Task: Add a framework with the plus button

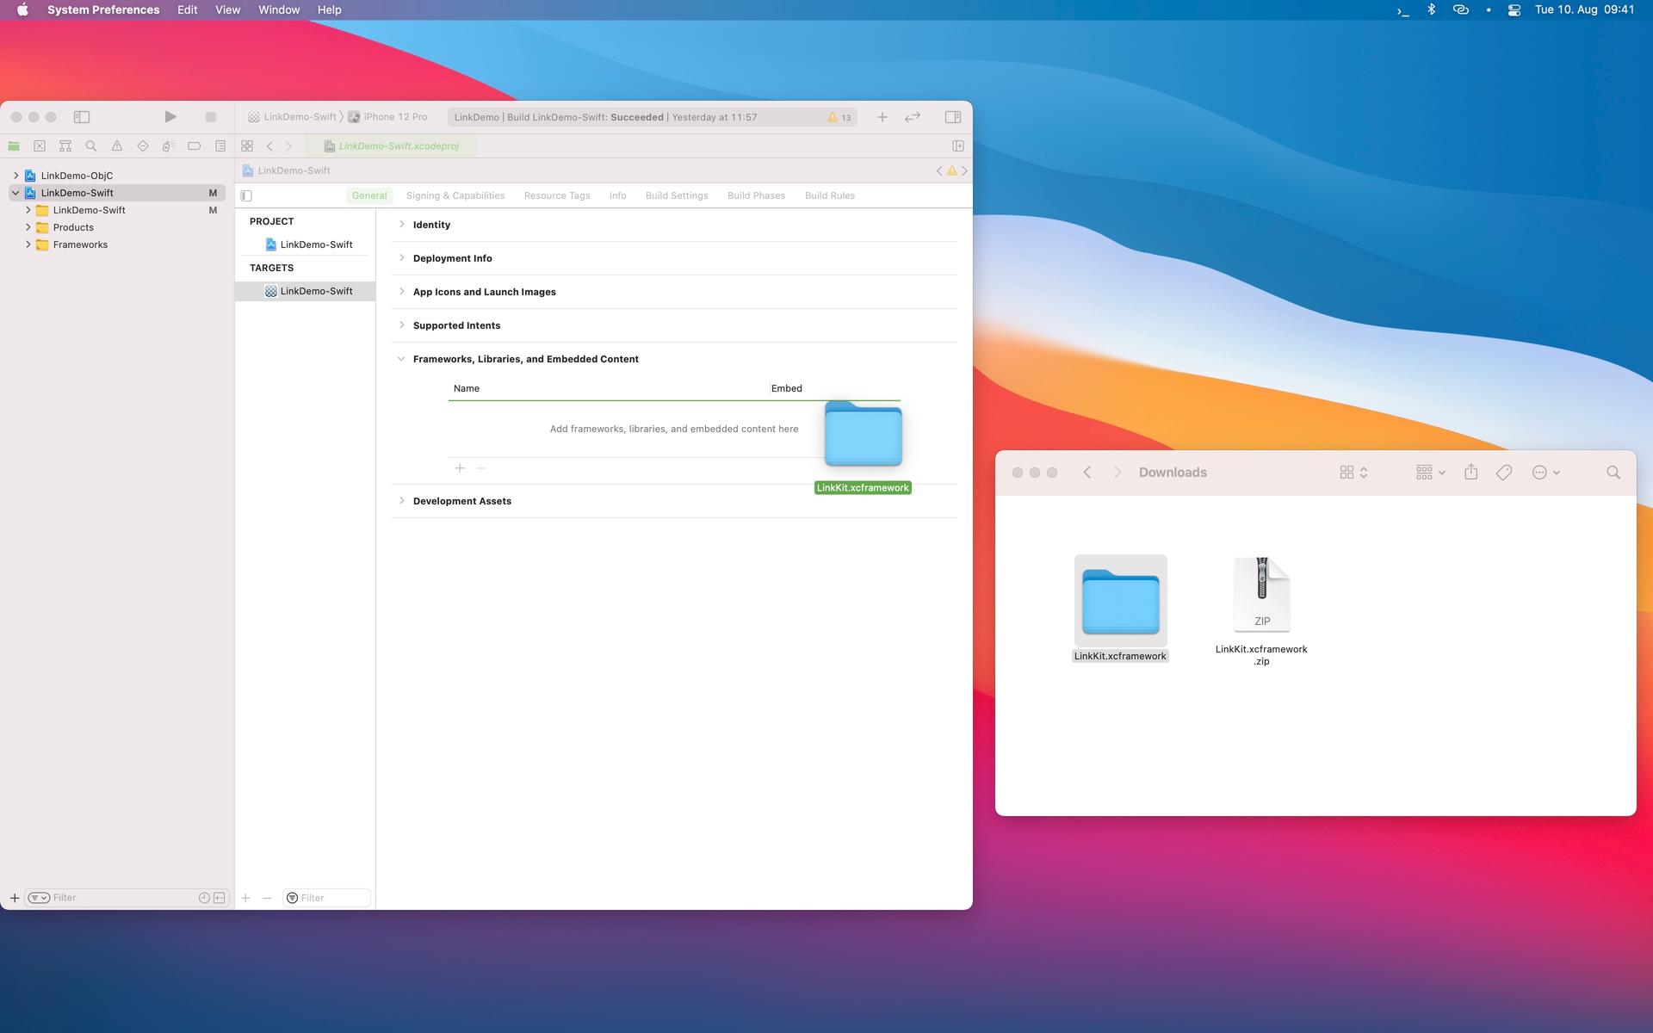Action: [460, 468]
